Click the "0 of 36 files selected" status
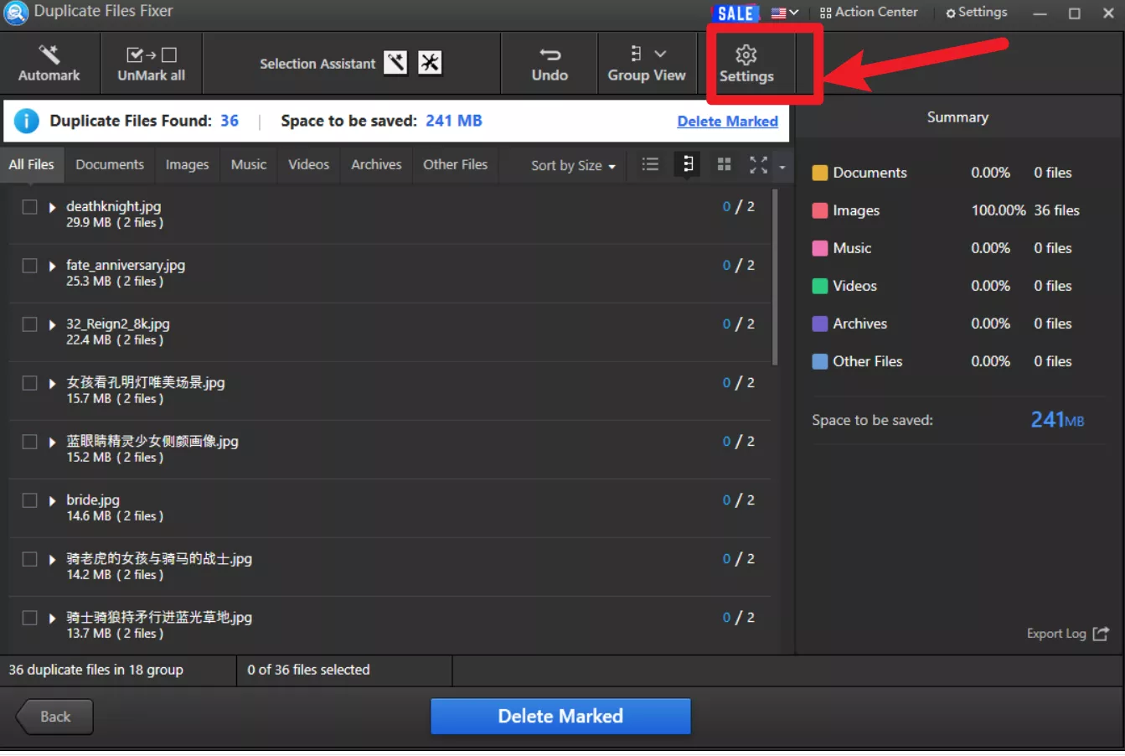The width and height of the screenshot is (1125, 756). tap(308, 670)
